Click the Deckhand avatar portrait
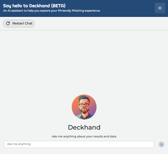Image resolution: width=168 pixels, height=154 pixels. point(84,107)
